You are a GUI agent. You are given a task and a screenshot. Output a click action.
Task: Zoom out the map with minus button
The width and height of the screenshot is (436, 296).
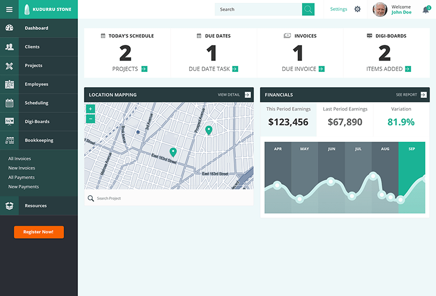click(x=90, y=119)
